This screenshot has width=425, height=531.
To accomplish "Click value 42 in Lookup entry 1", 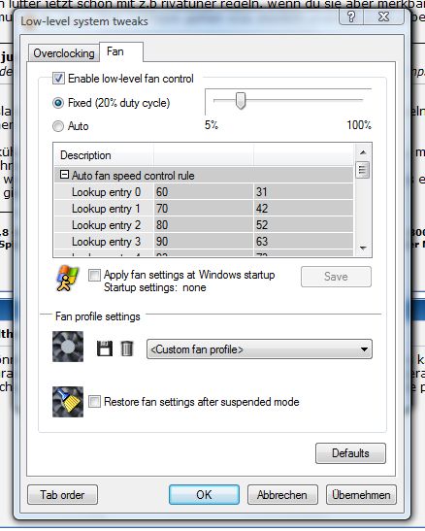I will point(262,209).
